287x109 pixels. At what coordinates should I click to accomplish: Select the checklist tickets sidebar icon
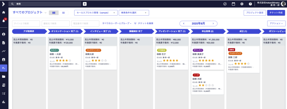click(x=4, y=68)
